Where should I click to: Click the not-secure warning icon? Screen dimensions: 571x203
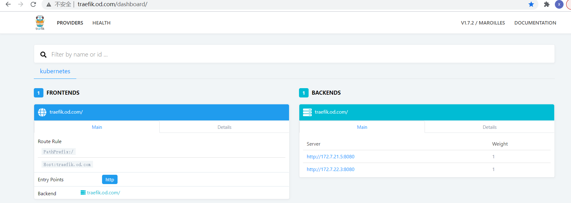pos(49,4)
